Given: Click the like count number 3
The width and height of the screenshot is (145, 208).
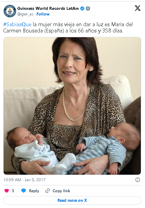Looking at the screenshot, I should (13, 191).
